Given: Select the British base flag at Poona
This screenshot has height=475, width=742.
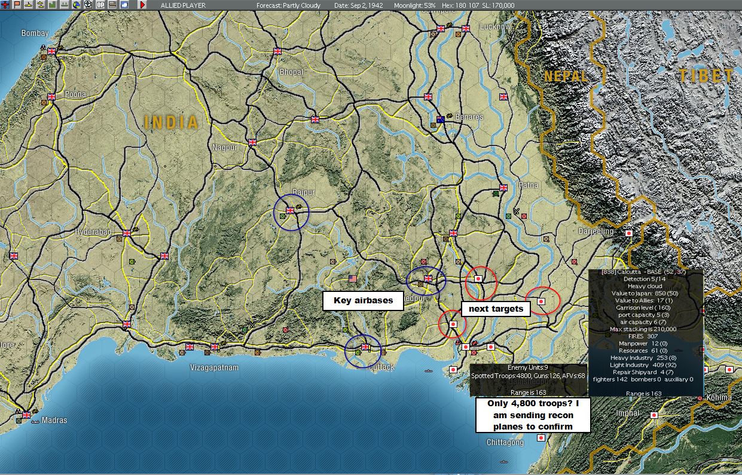Looking at the screenshot, I should click(51, 96).
